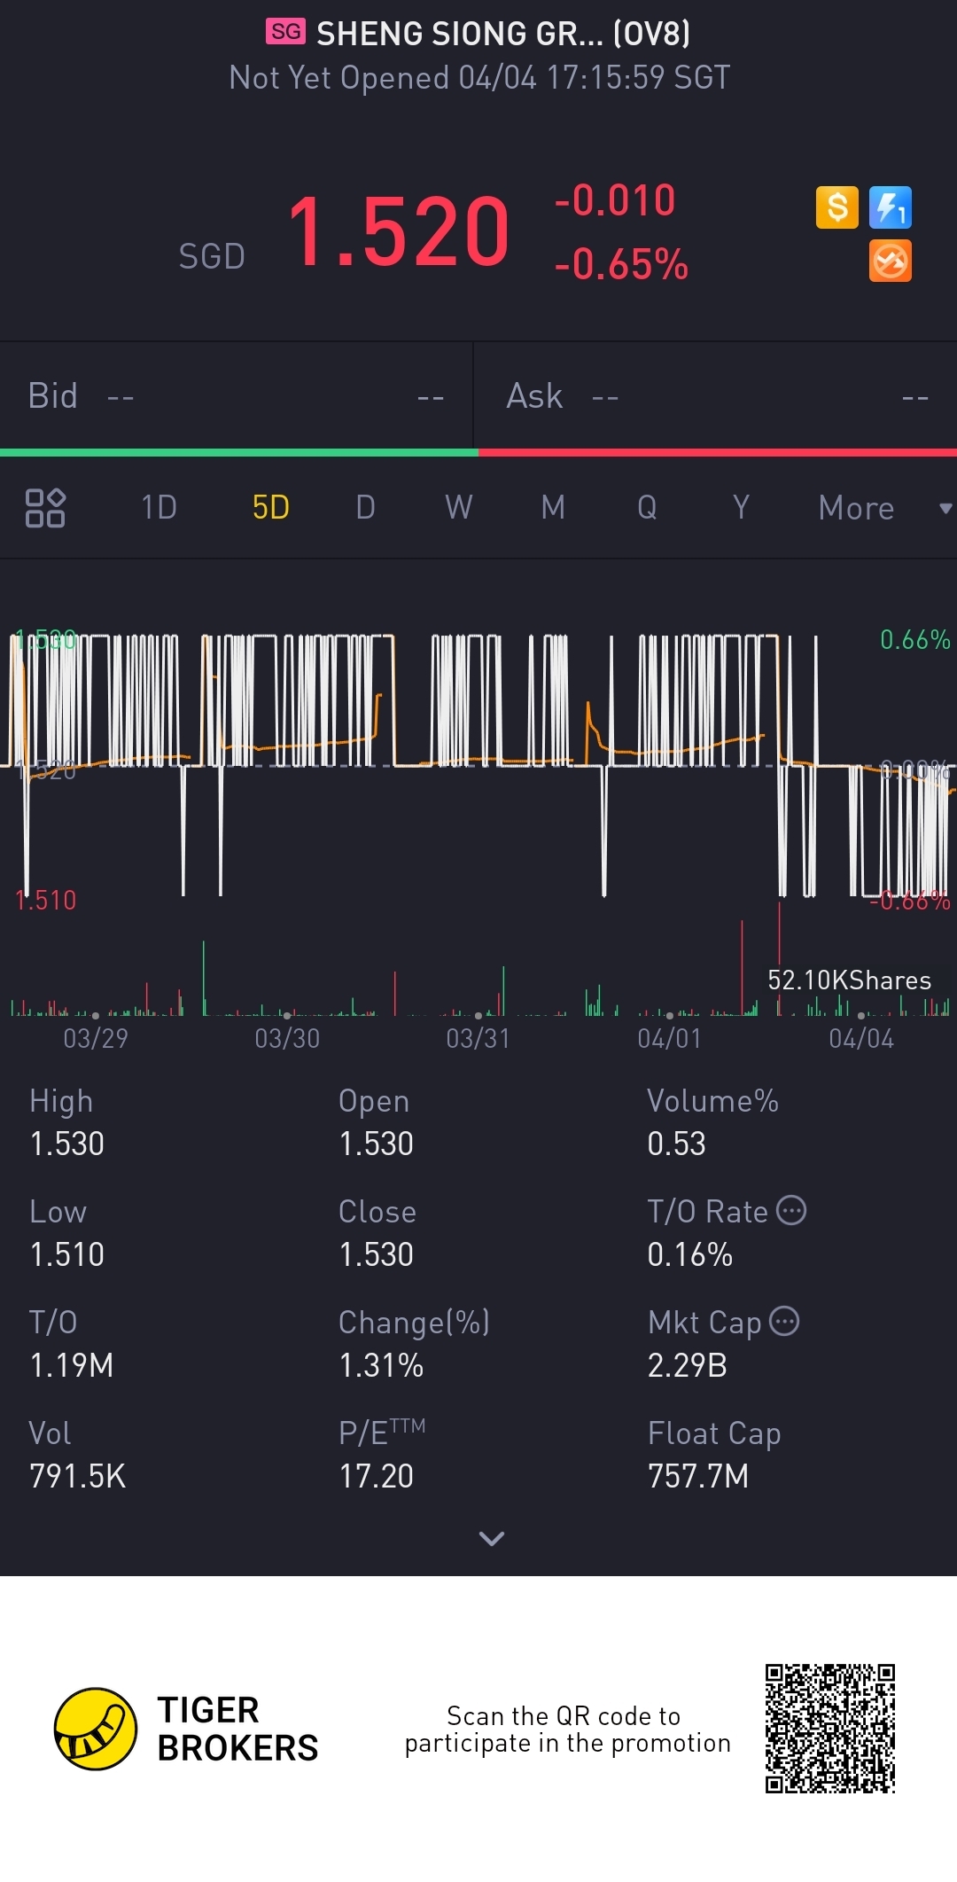
Task: Expand more stock details with chevron
Action: (492, 1538)
